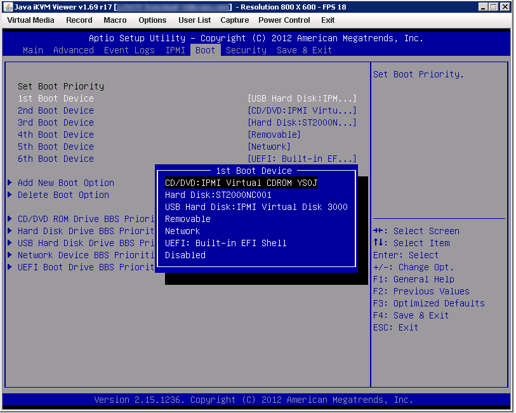Image resolution: width=516 pixels, height=413 pixels.
Task: Click the 'ESC: Exit' help text
Action: click(x=395, y=328)
